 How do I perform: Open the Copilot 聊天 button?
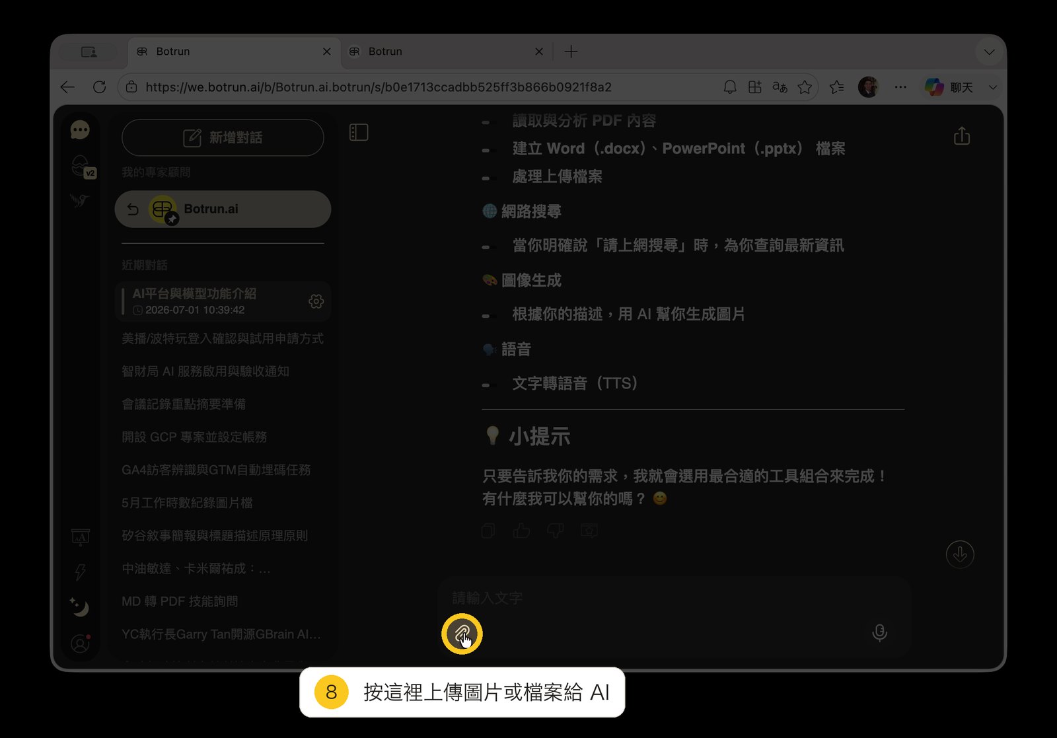pyautogui.click(x=949, y=87)
